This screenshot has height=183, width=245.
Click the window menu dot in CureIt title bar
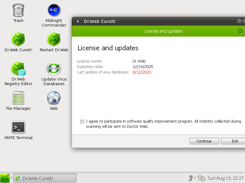pyautogui.click(x=78, y=21)
